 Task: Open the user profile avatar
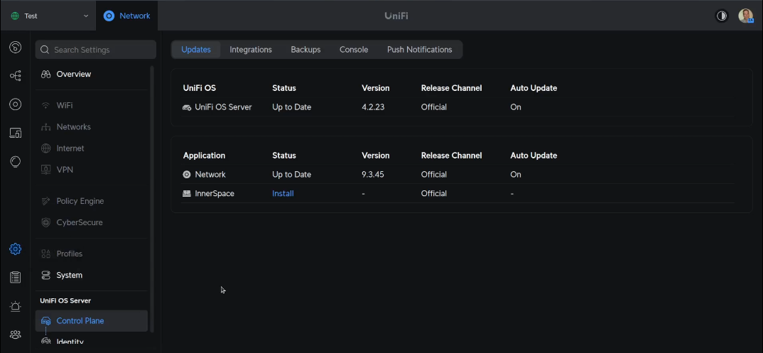[x=745, y=16]
